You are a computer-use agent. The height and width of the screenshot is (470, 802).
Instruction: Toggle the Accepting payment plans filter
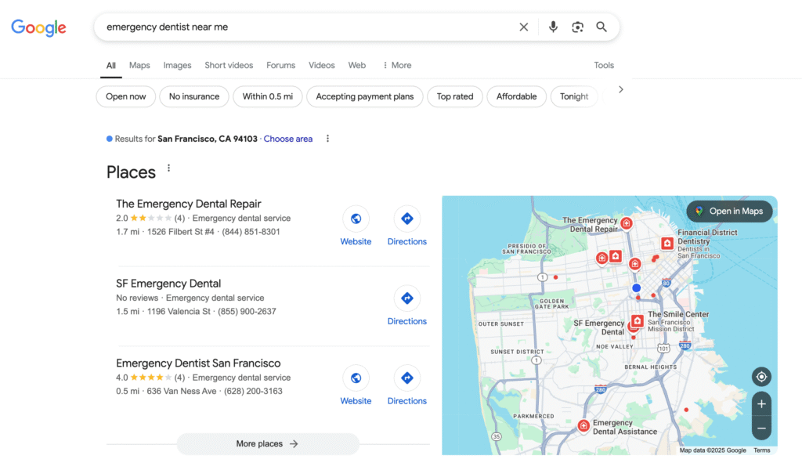365,96
